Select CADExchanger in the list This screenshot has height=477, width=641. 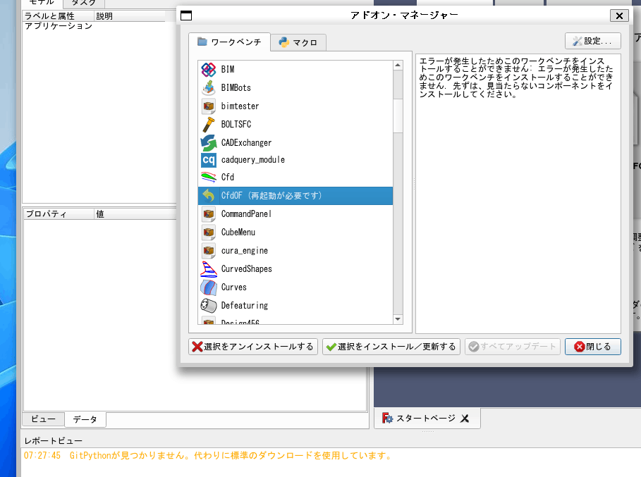[295, 142]
